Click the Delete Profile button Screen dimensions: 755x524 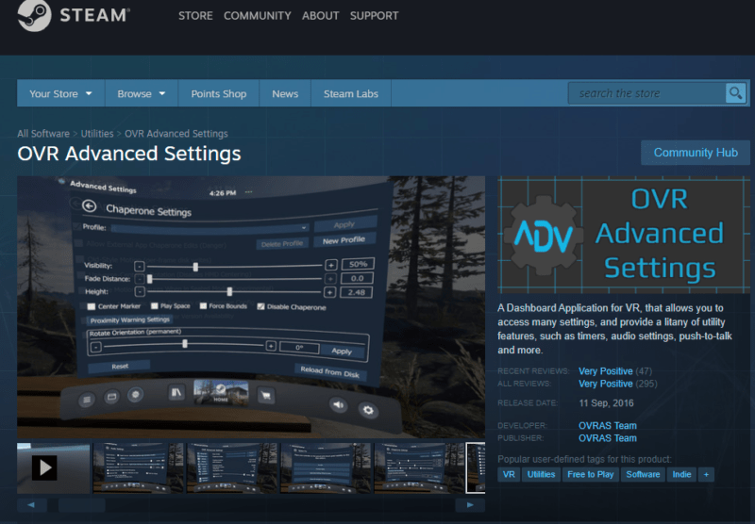tap(281, 243)
